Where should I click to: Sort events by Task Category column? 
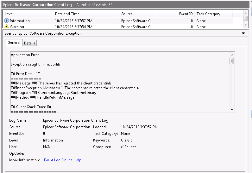(214, 14)
